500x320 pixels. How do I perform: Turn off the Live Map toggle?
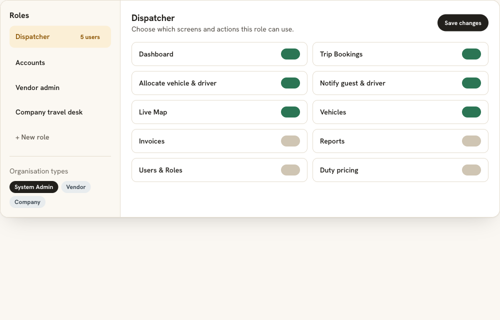coord(290,112)
